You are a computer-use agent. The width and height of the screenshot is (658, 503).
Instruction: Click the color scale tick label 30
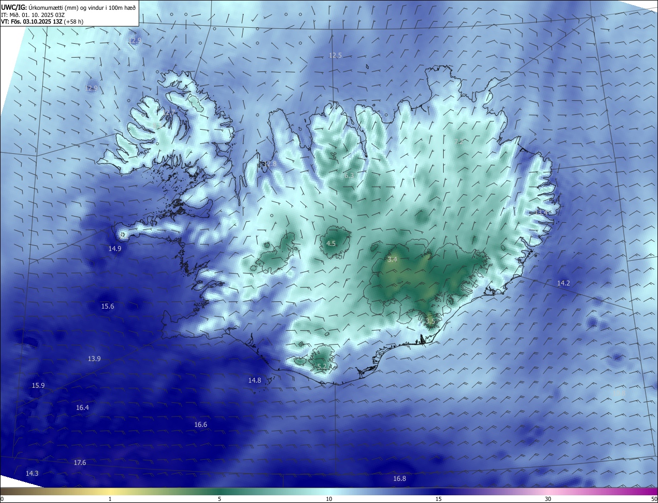pos(548,499)
